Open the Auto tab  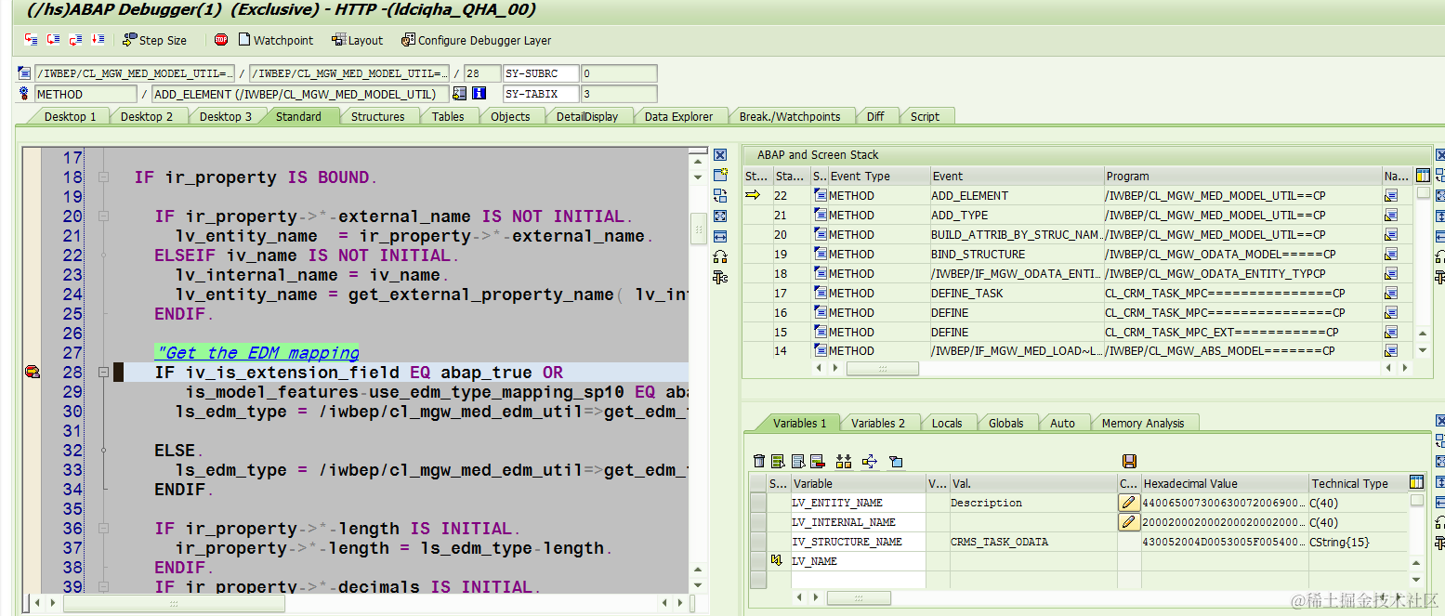pos(1062,423)
